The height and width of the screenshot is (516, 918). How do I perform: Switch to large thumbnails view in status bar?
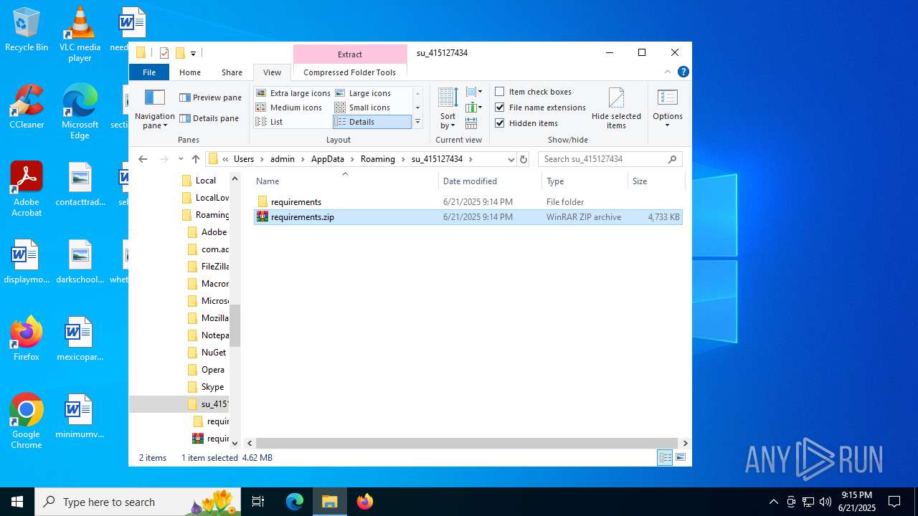(x=681, y=457)
